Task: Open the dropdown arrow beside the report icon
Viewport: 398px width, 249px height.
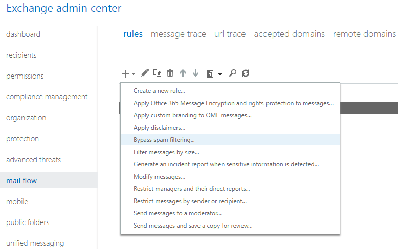Action: tap(220, 74)
